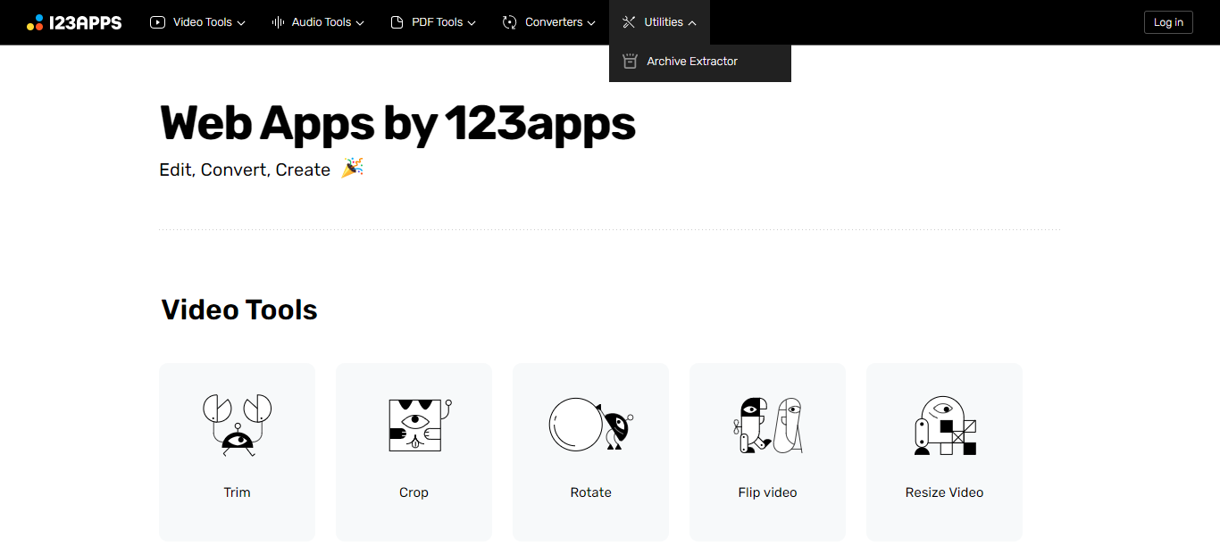The height and width of the screenshot is (554, 1220).
Task: Open the Trim video tool icon
Action: coord(237,425)
